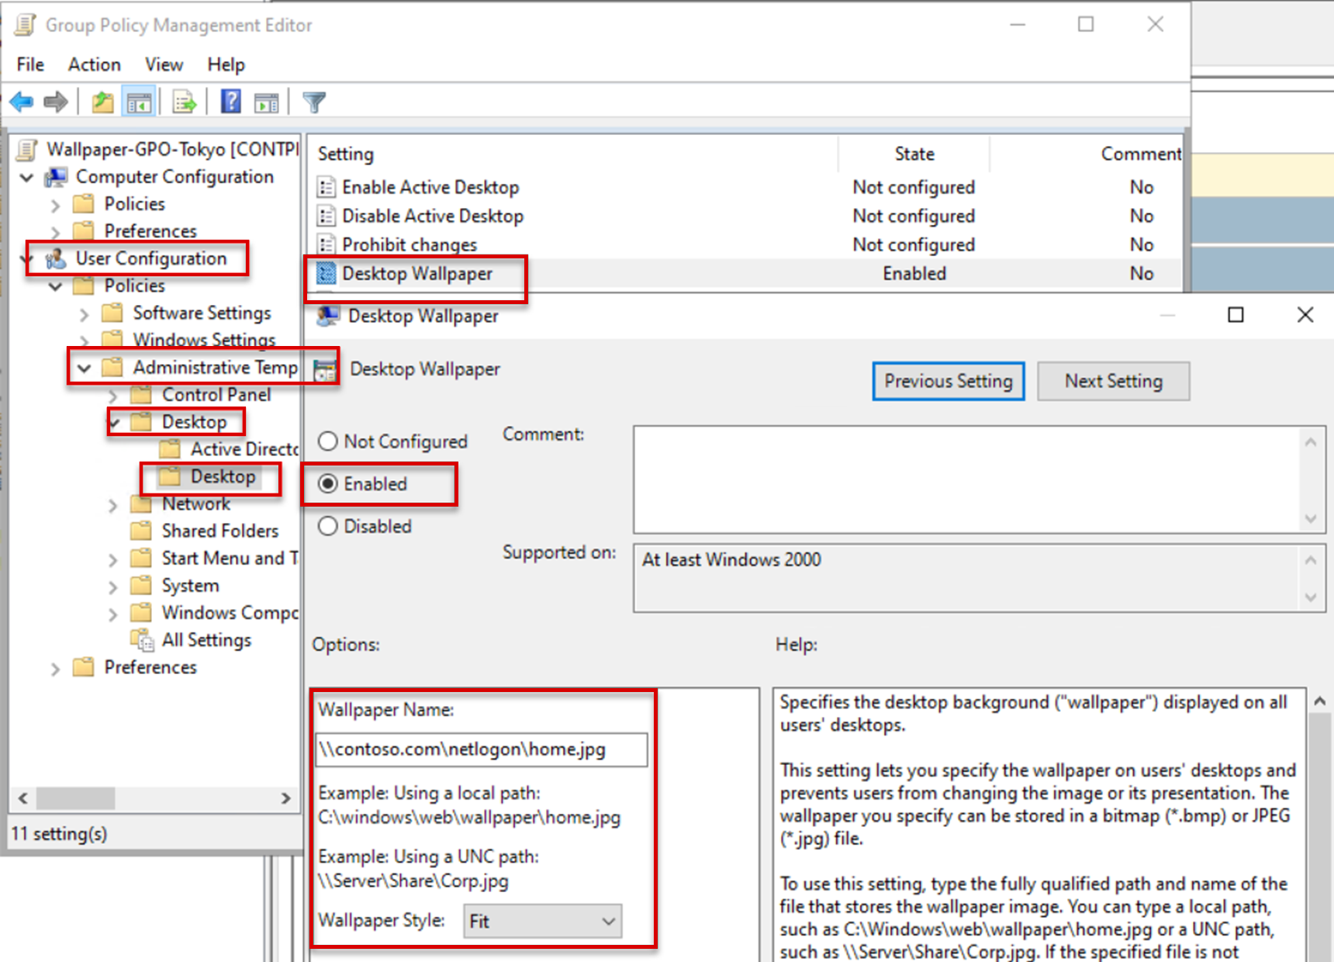1334x962 pixels.
Task: Click the Export List toolbar icon
Action: 185,102
